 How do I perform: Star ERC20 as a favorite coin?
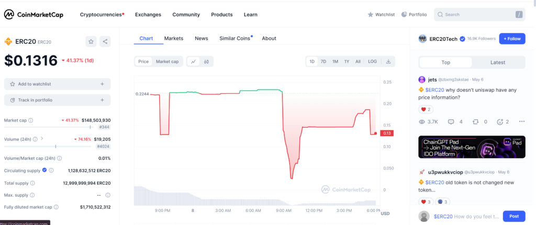tap(91, 41)
